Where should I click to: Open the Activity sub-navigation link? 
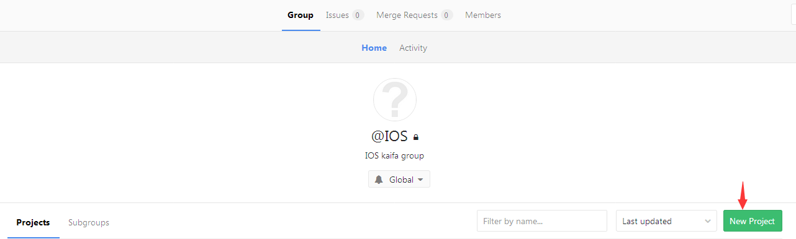click(x=413, y=48)
